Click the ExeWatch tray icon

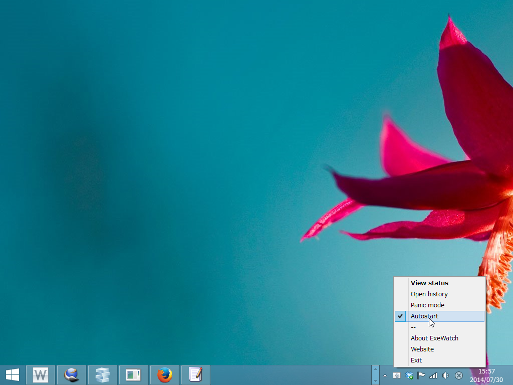(x=397, y=375)
